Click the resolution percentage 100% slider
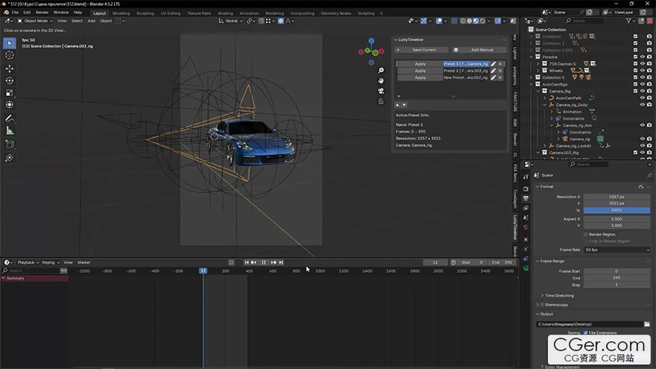This screenshot has height=369, width=656. click(x=616, y=211)
